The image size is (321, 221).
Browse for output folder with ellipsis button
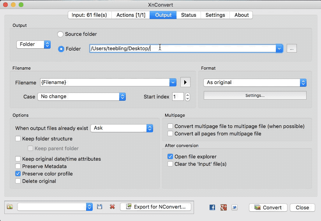pos(291,49)
